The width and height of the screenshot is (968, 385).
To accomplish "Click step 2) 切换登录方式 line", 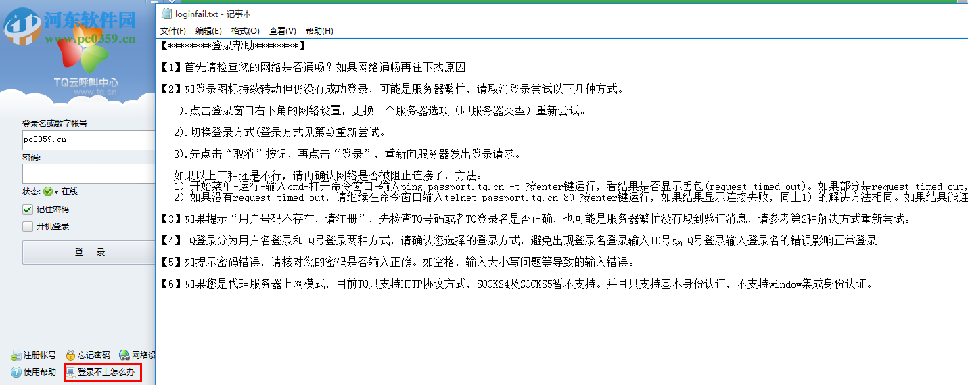I will coord(280,132).
